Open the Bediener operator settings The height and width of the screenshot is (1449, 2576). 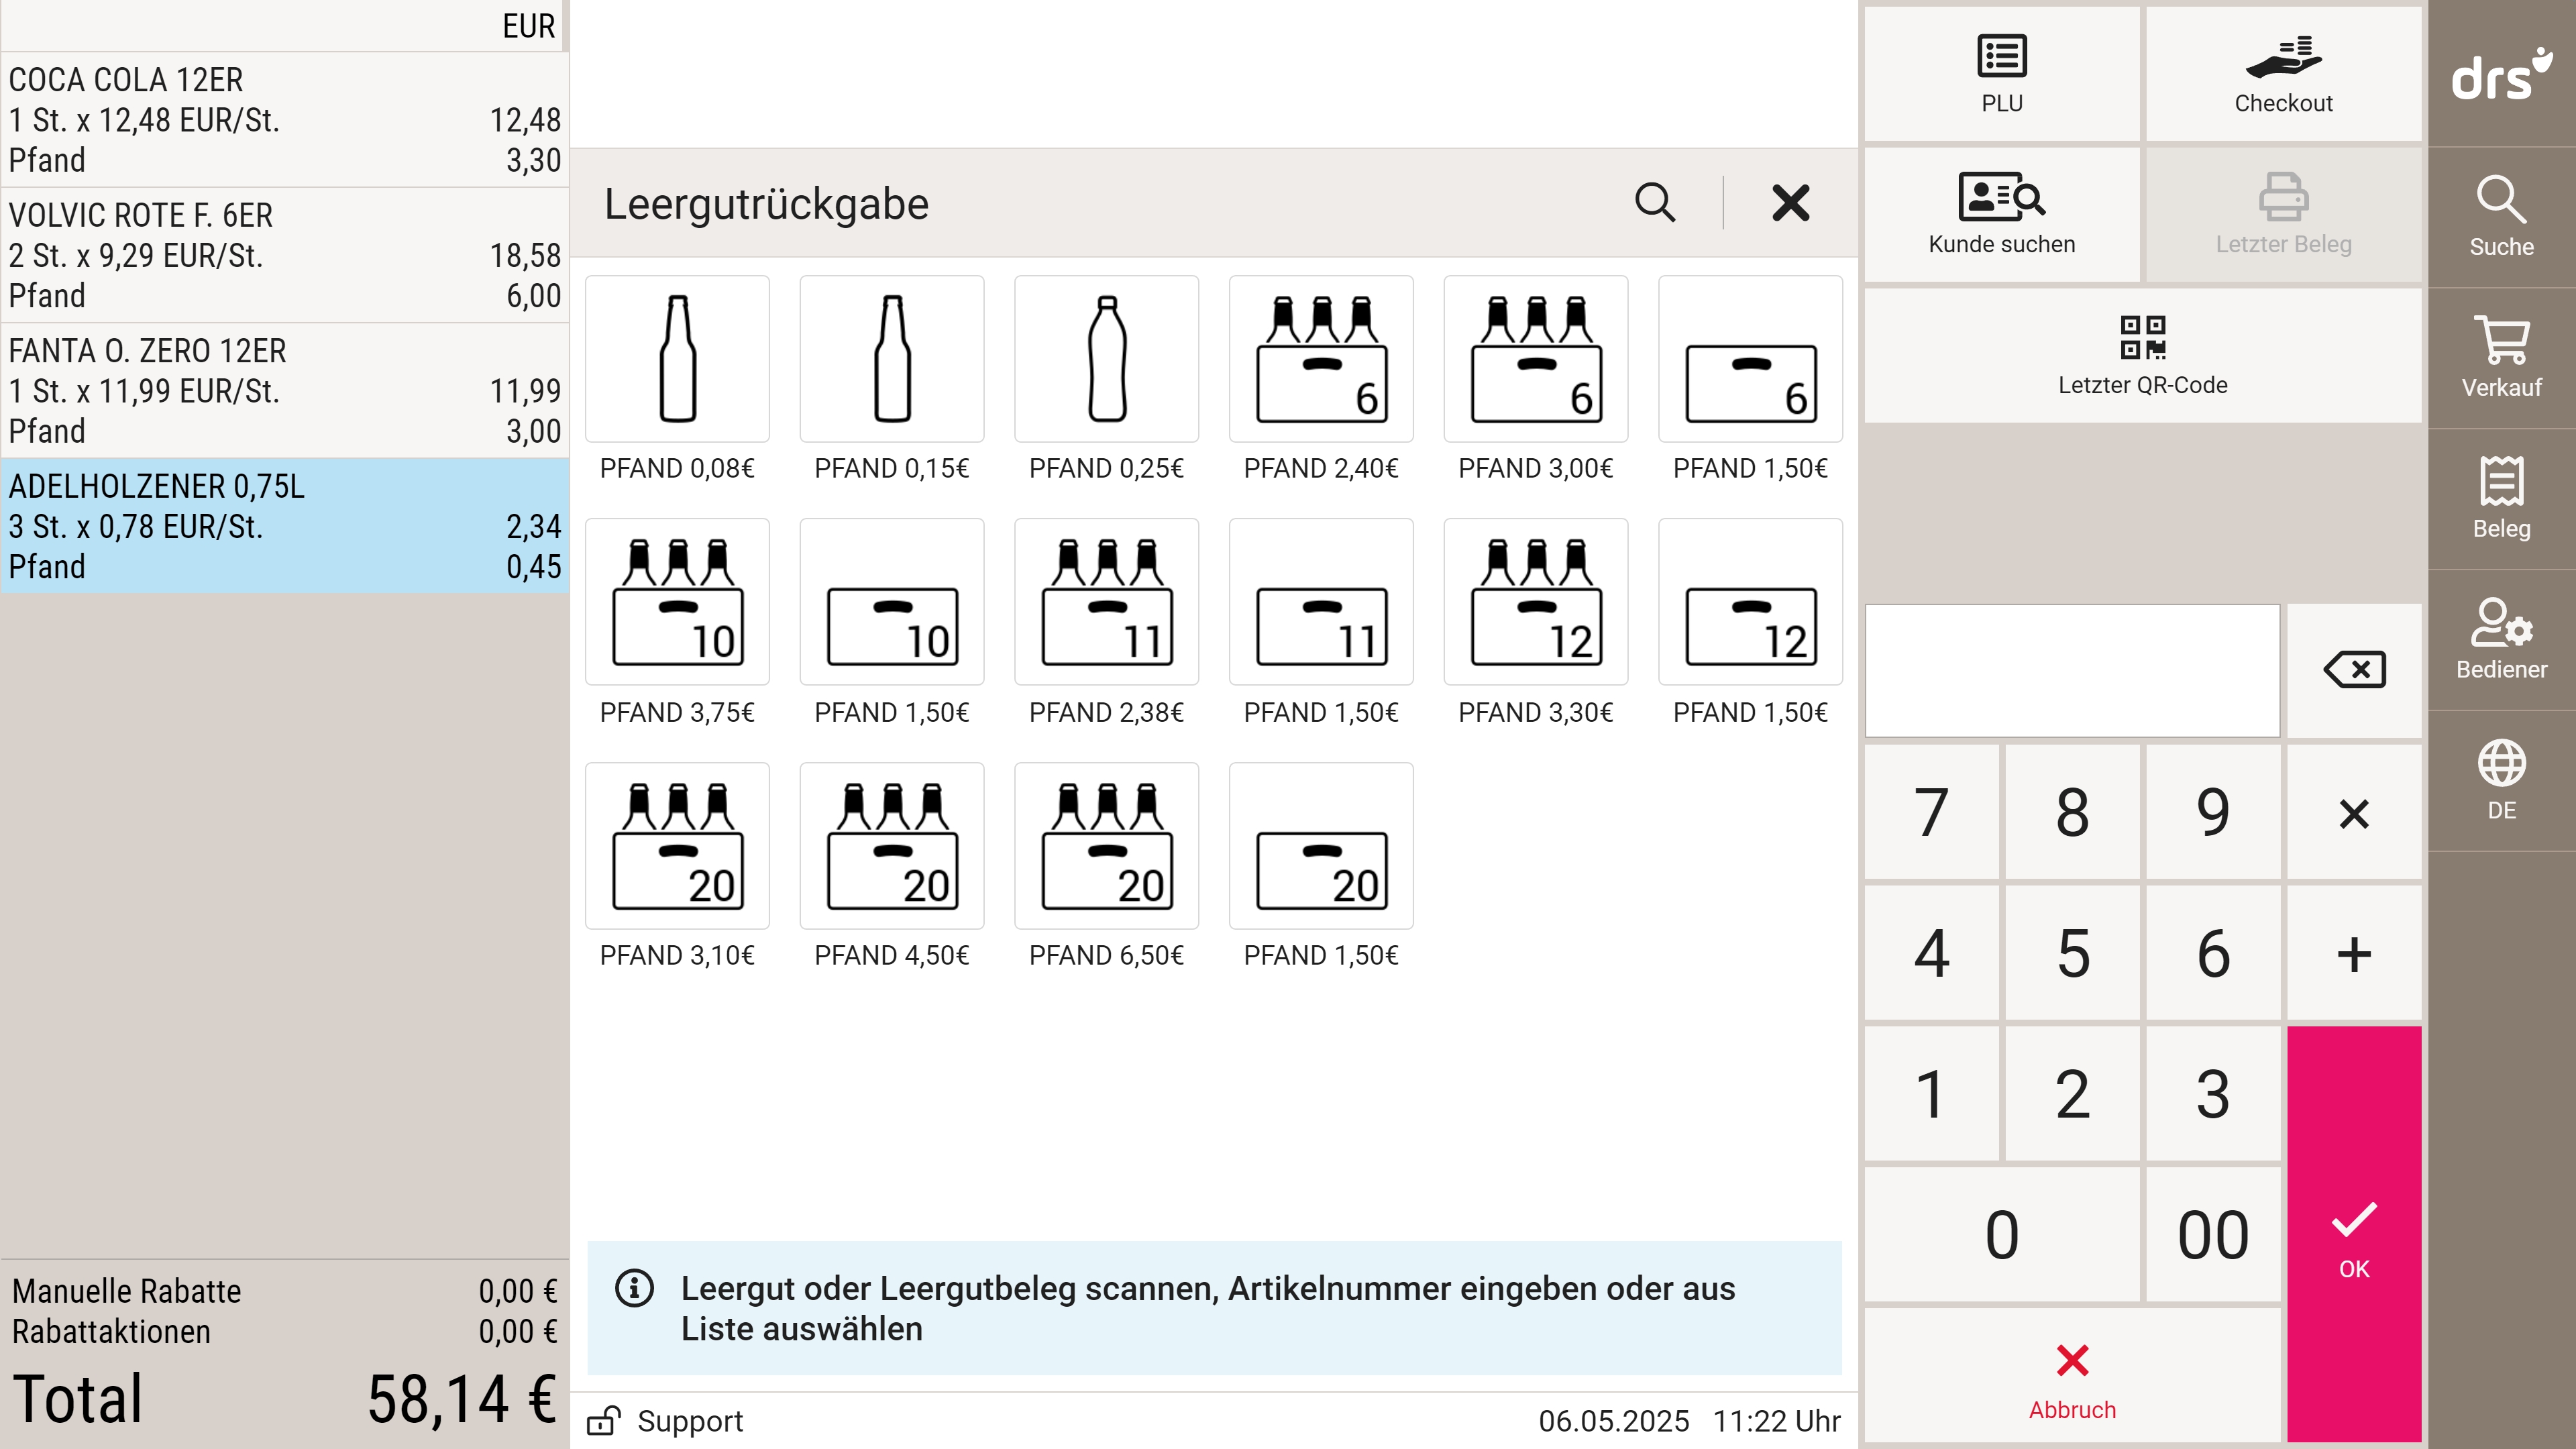[x=2501, y=639]
